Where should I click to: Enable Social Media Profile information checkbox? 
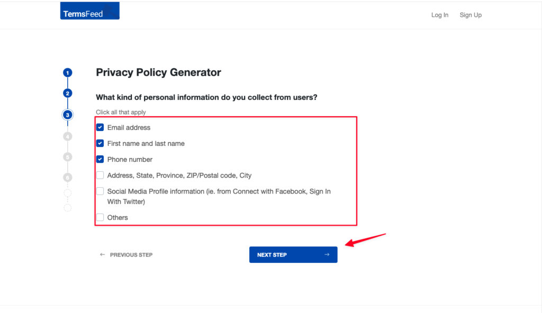pos(100,191)
